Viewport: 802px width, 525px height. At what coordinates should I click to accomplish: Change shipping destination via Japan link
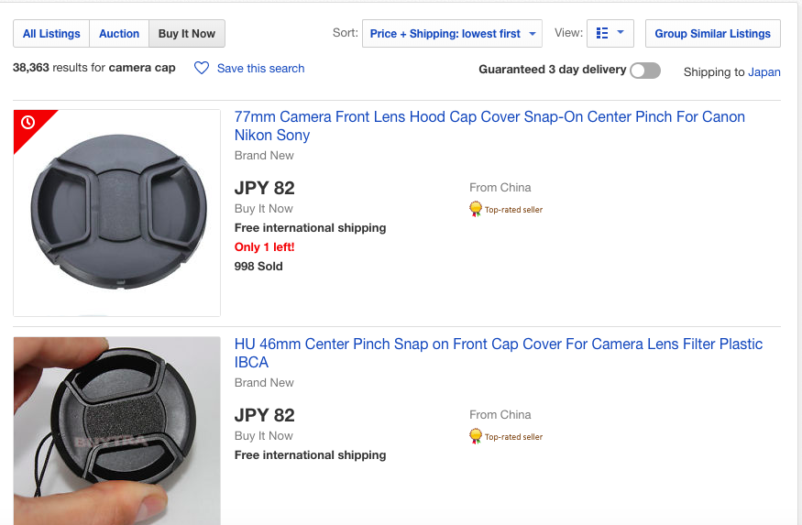point(764,72)
